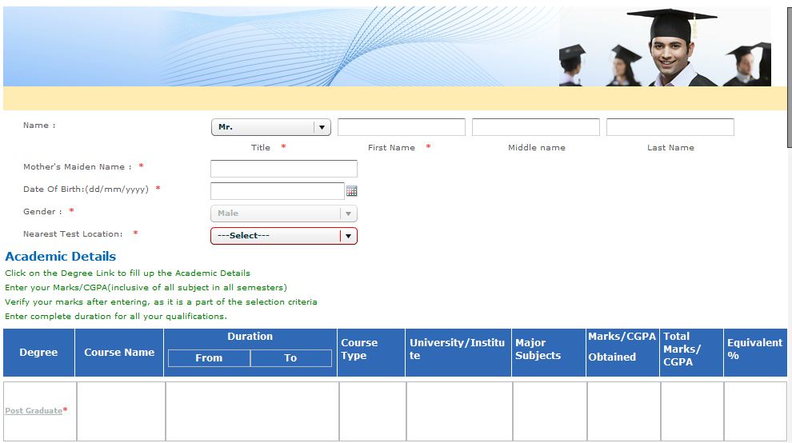The width and height of the screenshot is (792, 443).
Task: Click the Course Type column header
Action: [371, 353]
